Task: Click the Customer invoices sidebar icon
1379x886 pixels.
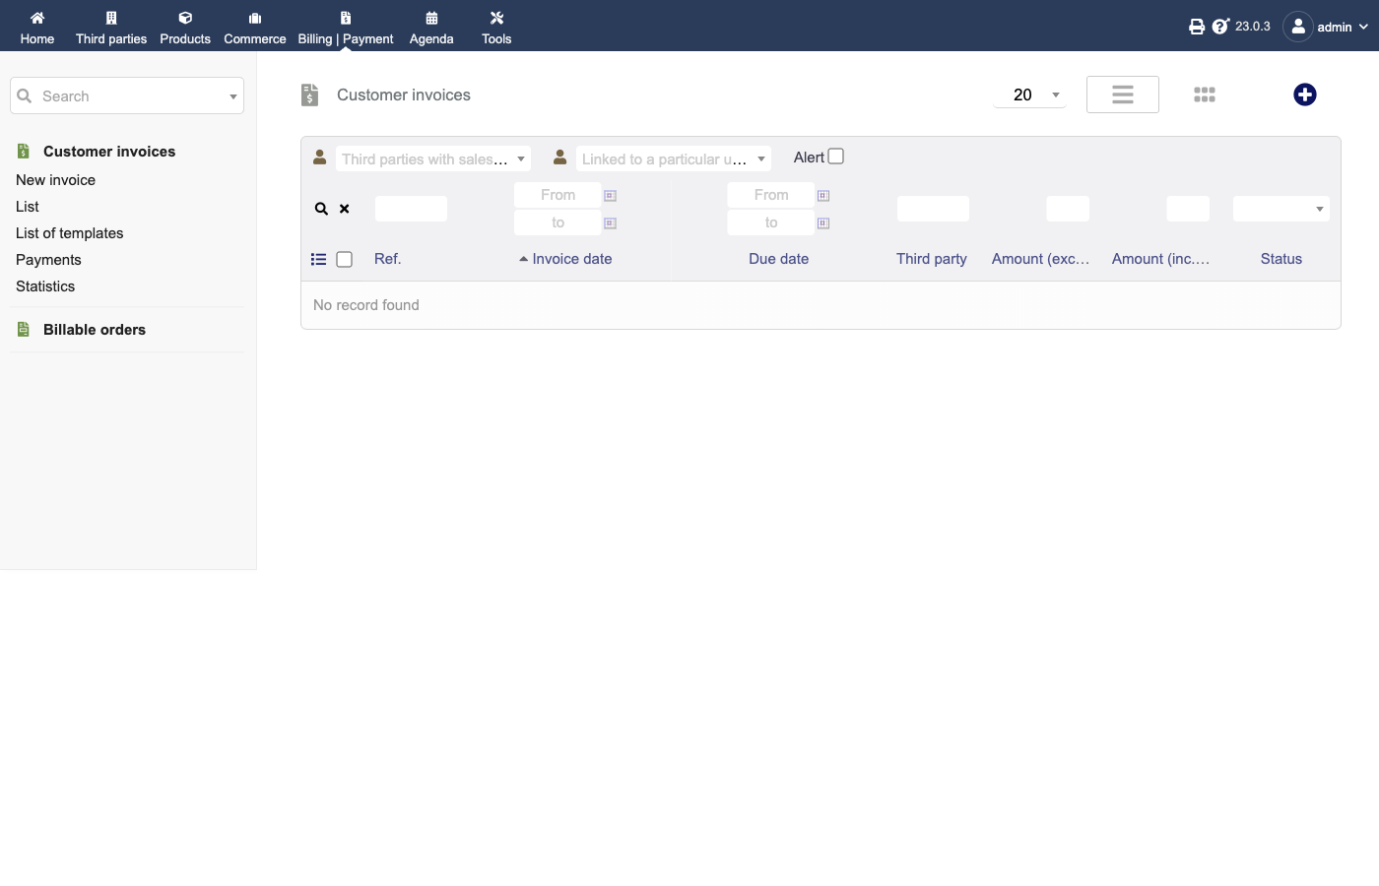Action: pos(24,152)
